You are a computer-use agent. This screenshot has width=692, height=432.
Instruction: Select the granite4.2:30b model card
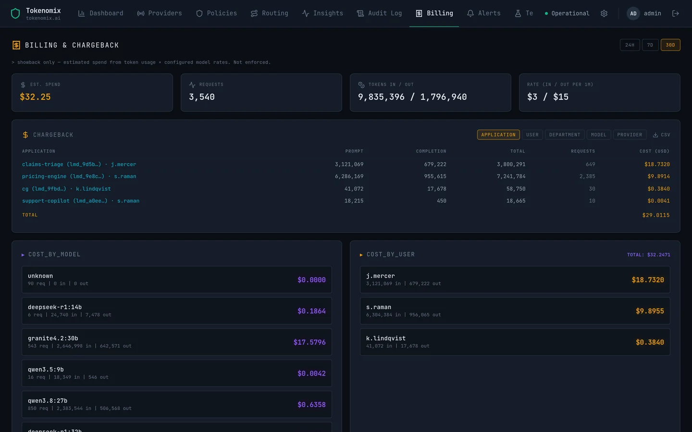(177, 342)
